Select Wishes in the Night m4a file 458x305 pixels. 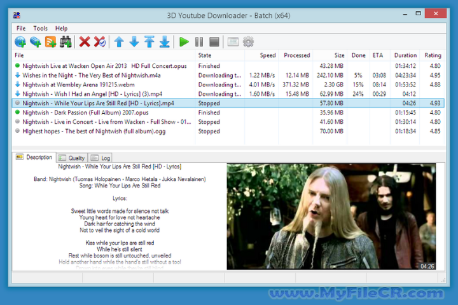tap(92, 76)
